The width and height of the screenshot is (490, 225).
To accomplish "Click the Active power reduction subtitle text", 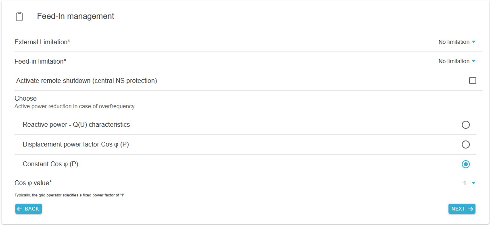I will pos(75,107).
